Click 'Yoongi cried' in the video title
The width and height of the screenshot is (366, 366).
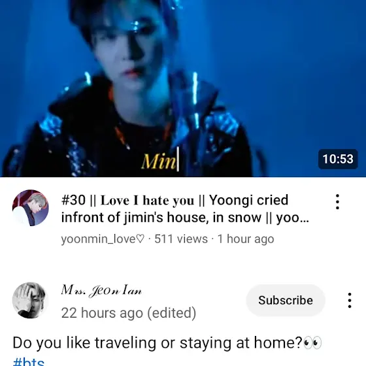(x=248, y=200)
